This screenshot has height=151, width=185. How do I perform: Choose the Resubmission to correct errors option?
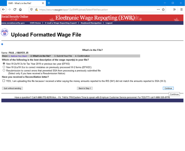(4, 70)
